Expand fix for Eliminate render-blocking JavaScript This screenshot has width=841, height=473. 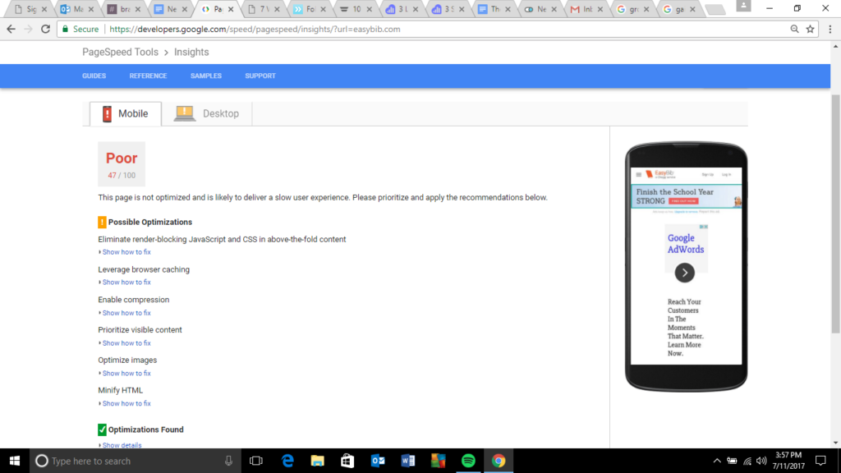pyautogui.click(x=126, y=252)
